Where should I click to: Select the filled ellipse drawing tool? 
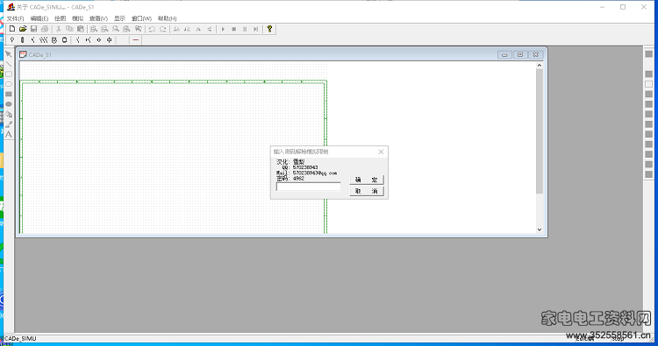coord(9,104)
